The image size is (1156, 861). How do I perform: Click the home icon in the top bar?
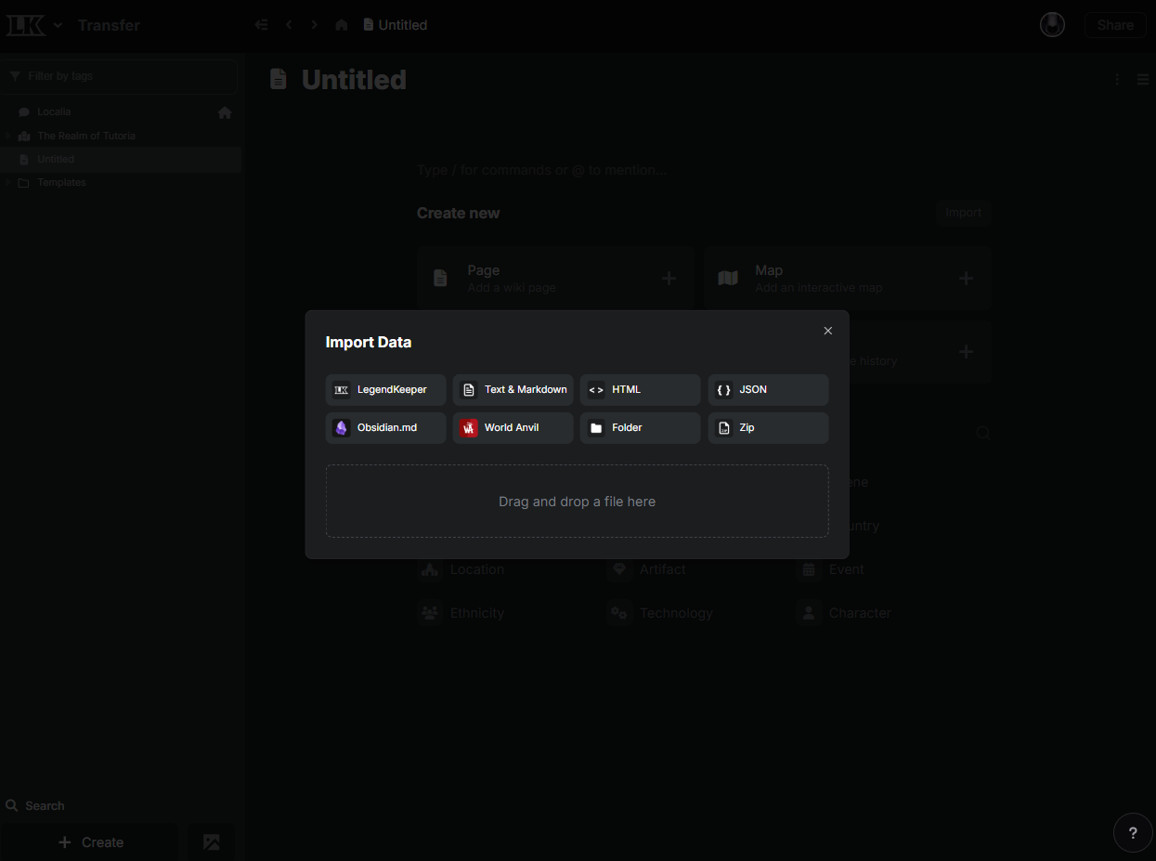tap(341, 25)
